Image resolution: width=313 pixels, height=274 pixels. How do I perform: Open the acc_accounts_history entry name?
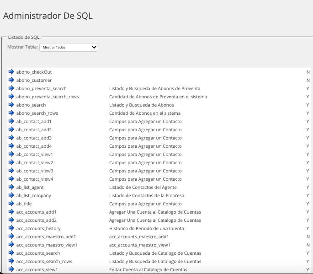point(38,229)
